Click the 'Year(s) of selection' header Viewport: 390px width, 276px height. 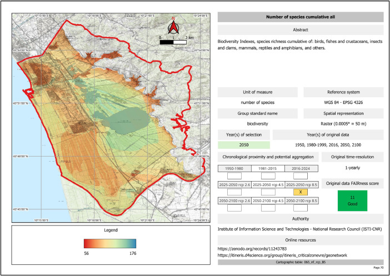coord(244,135)
